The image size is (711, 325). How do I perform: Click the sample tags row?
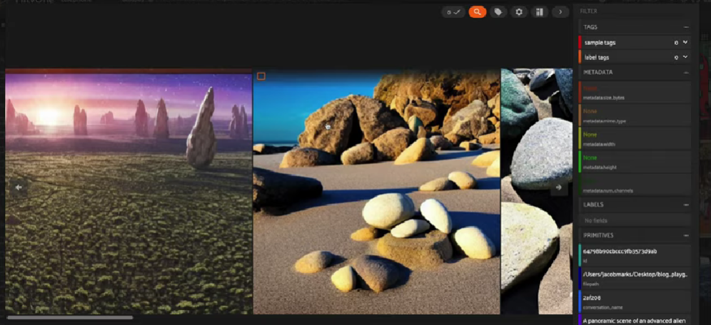[x=635, y=42]
